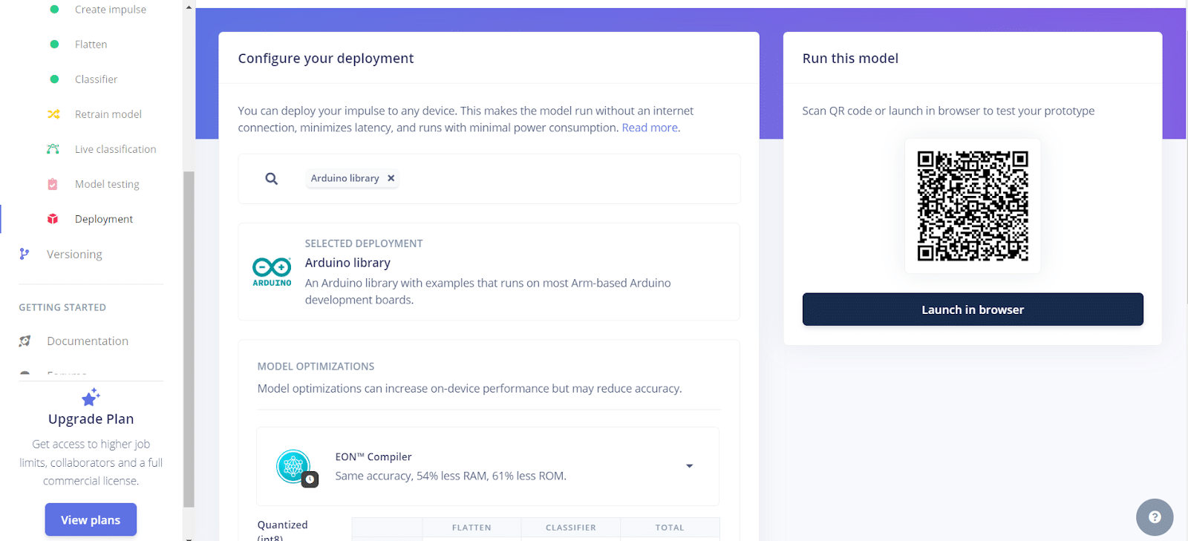Viewport: 1188px width, 541px height.
Task: Click the Retrain model shuffle icon
Action: (53, 114)
